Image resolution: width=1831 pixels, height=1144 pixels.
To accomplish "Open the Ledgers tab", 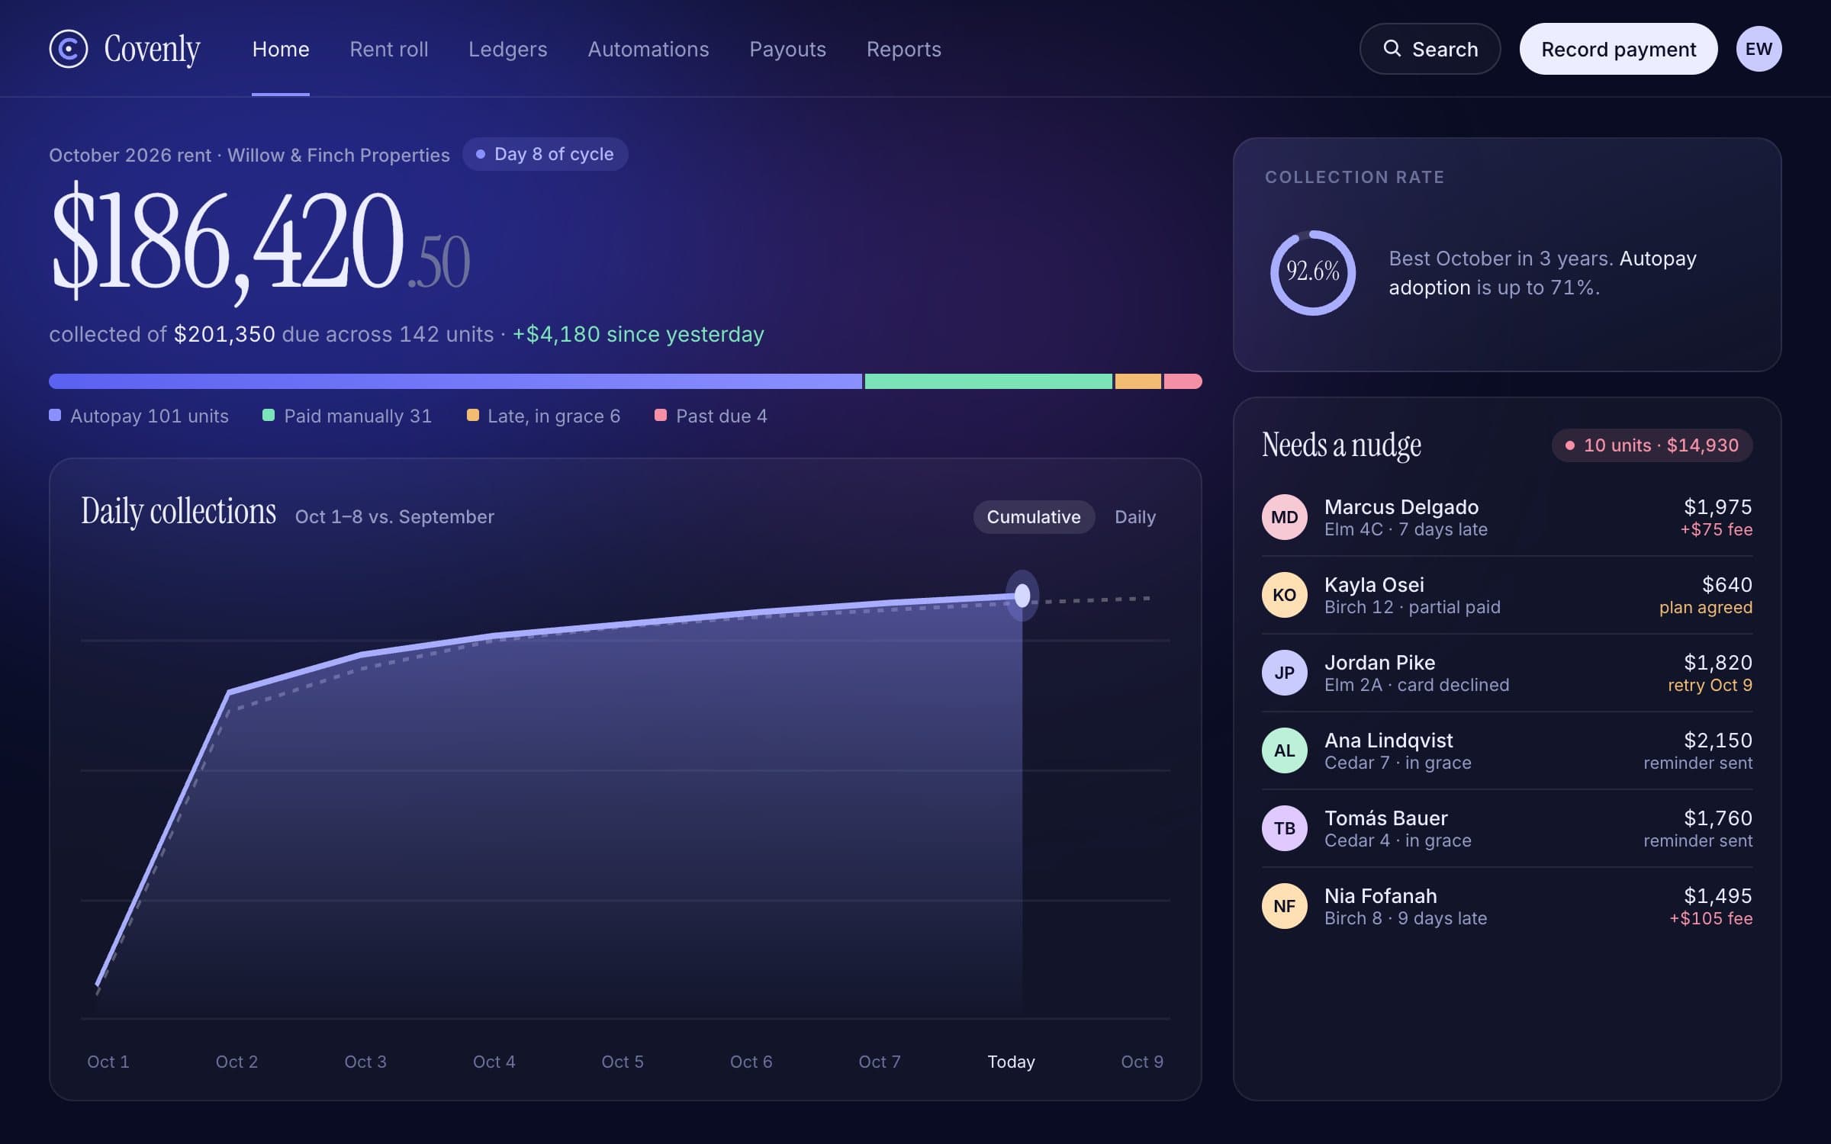I will point(507,50).
